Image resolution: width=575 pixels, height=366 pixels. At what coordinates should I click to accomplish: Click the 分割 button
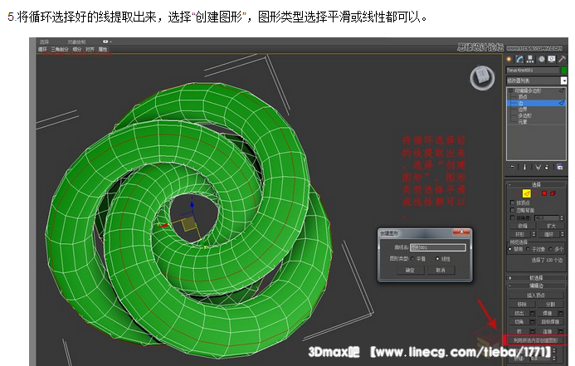click(x=550, y=305)
